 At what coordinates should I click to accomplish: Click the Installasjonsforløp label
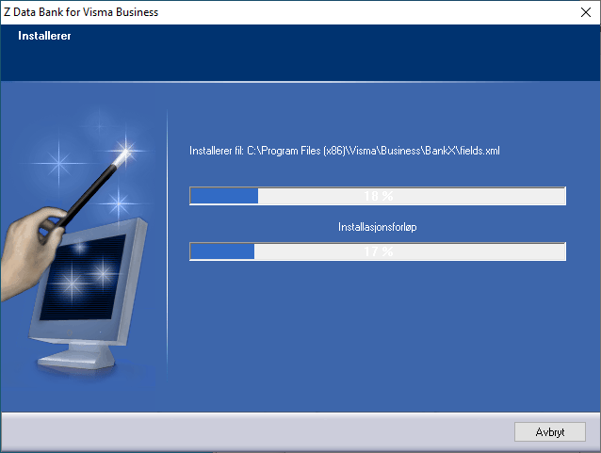click(377, 228)
